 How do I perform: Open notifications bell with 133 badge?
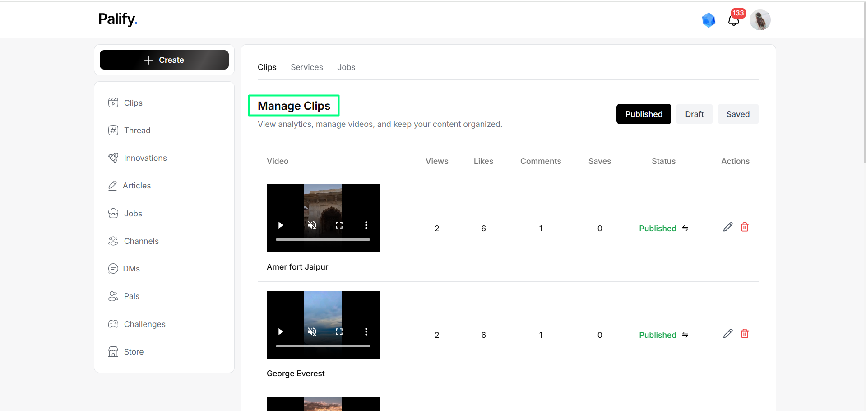tap(734, 20)
